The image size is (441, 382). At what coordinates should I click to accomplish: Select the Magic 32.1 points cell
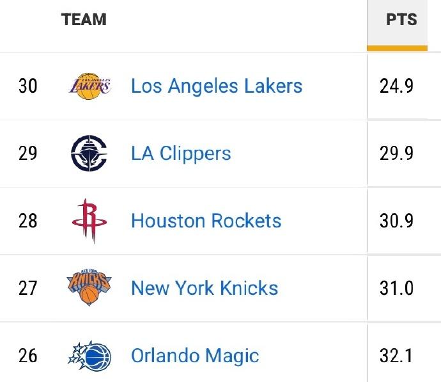click(396, 355)
